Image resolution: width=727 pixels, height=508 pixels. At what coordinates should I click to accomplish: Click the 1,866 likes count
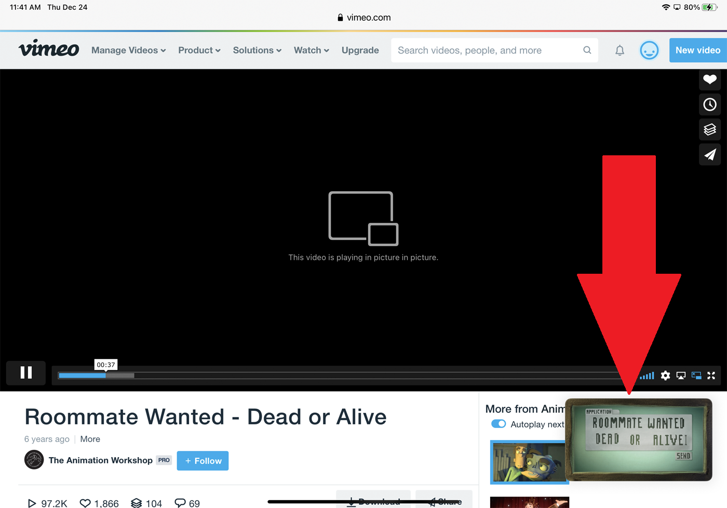pos(99,503)
